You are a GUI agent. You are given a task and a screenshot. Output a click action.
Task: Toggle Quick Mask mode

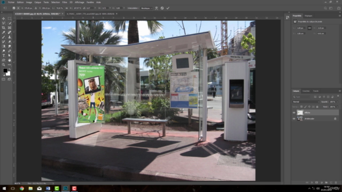tap(4, 79)
